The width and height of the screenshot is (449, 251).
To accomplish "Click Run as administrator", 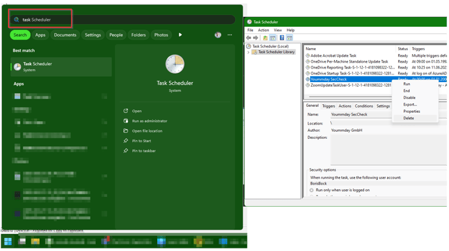I will [x=149, y=121].
